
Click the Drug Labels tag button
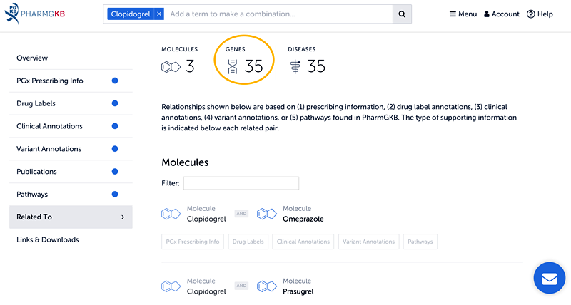click(x=248, y=242)
